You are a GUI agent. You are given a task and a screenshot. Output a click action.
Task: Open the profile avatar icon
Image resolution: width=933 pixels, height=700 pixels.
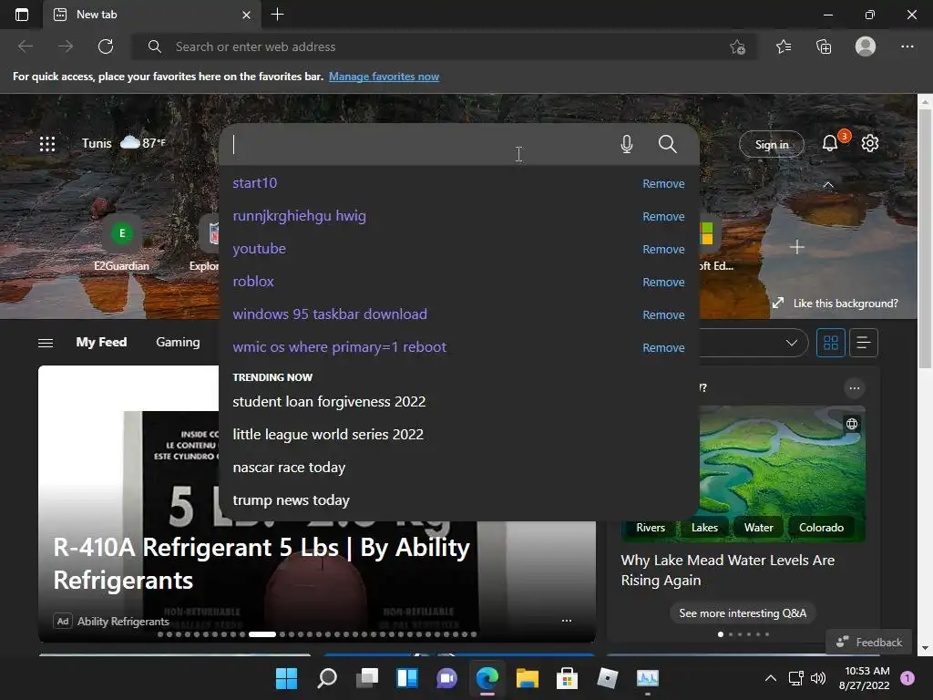pyautogui.click(x=866, y=46)
